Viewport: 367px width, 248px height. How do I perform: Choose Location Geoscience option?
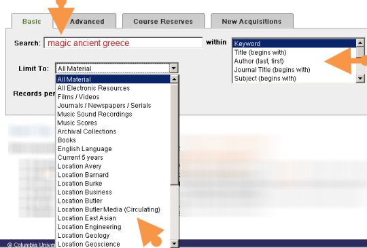click(113, 244)
